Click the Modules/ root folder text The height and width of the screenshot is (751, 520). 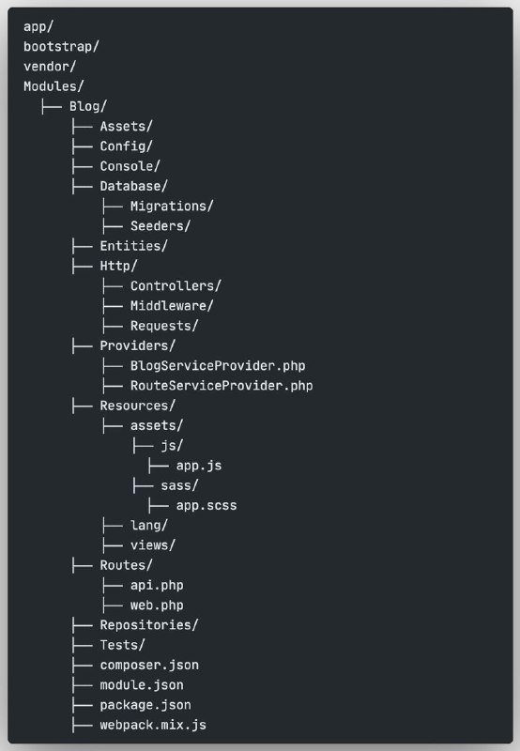click(54, 86)
